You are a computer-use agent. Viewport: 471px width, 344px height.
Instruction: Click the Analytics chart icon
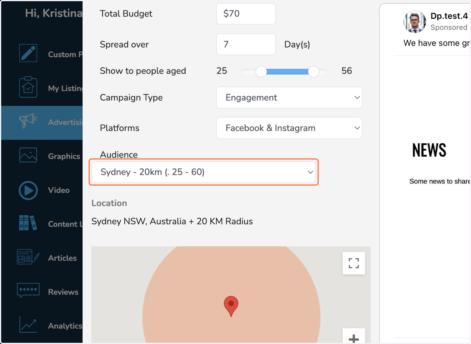pos(28,325)
